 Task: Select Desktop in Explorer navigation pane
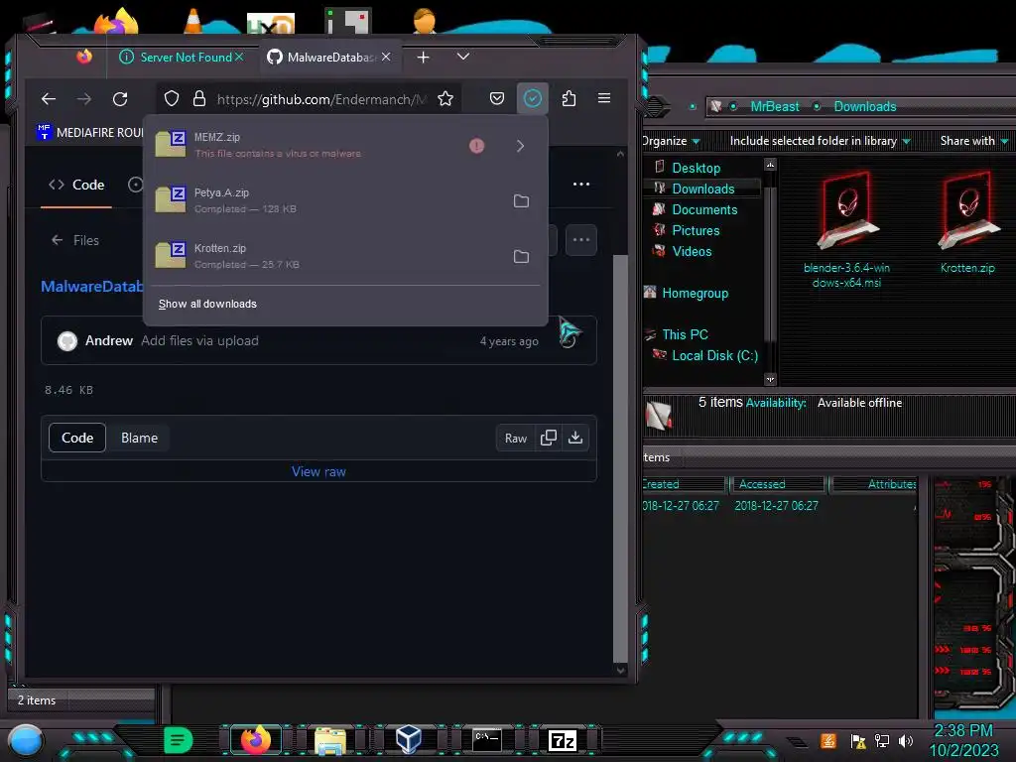click(x=696, y=168)
